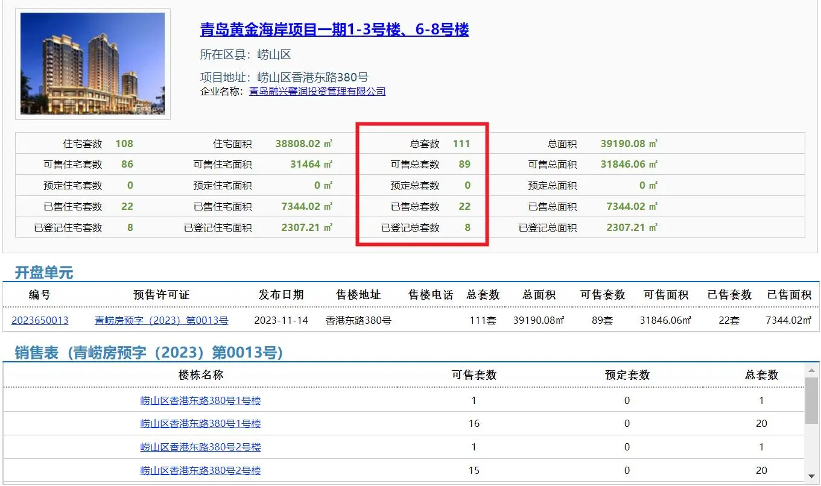Click the 预定总面积 label

click(x=553, y=186)
